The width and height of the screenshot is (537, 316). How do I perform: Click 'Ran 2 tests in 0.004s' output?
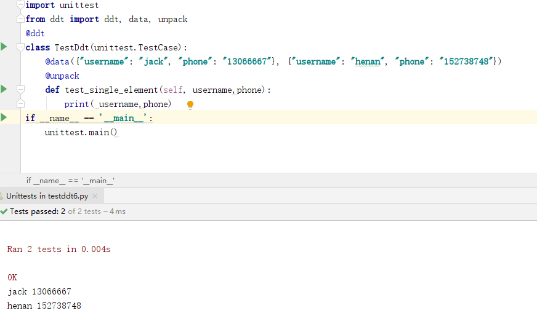59,249
